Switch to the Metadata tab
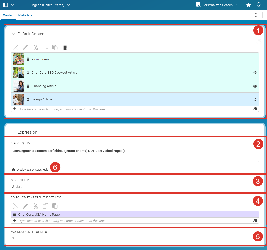Image resolution: width=267 pixels, height=250 pixels. [x=25, y=15]
